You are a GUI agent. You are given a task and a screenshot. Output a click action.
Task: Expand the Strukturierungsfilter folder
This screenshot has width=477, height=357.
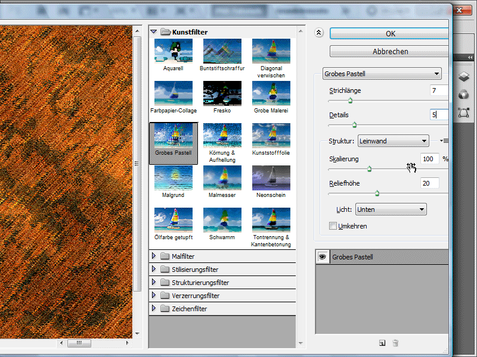point(154,282)
